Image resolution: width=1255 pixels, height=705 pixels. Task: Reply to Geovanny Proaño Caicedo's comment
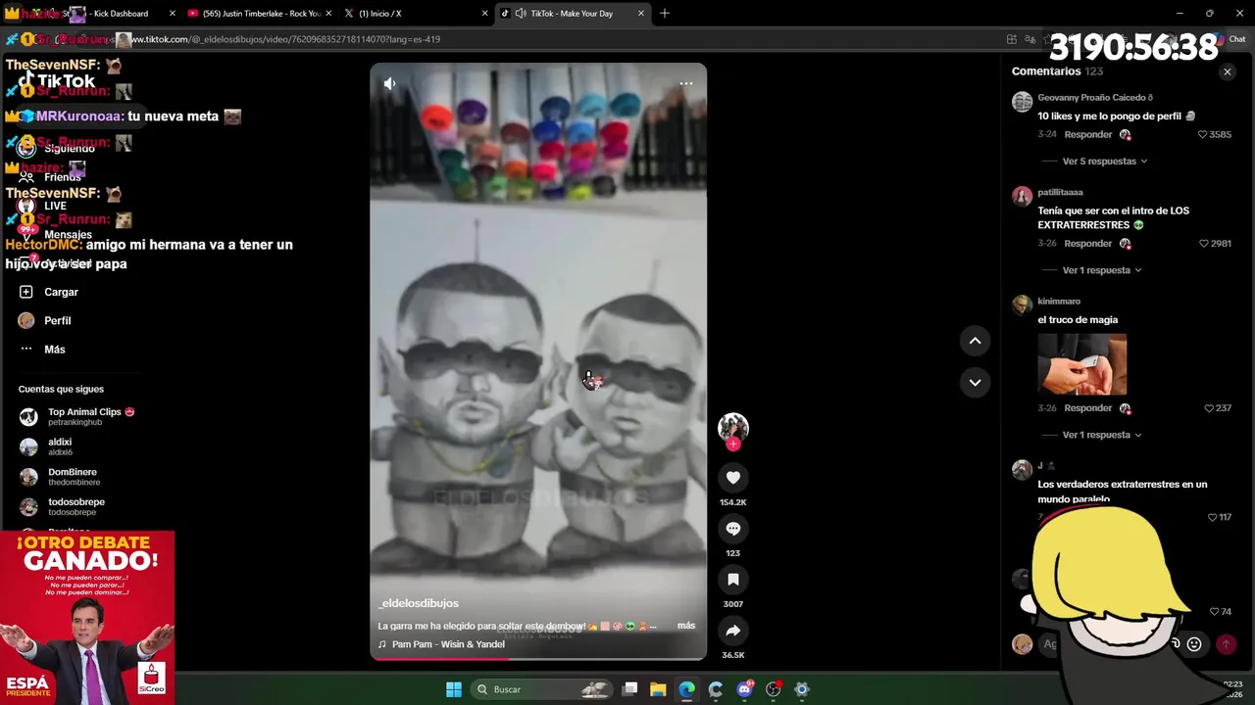pos(1087,135)
